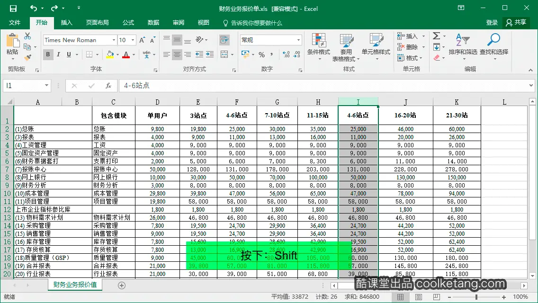Screen dimensions: 538x303
Task: Open the Times New Roman font dropdown
Action: pos(114,40)
